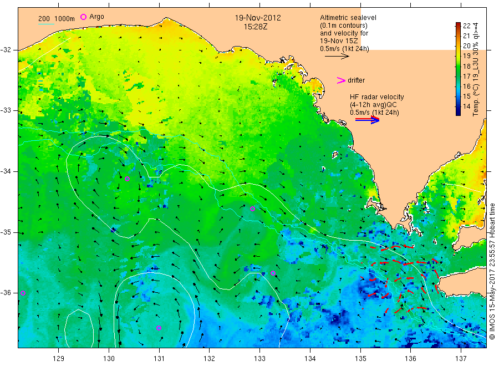Click the temperature color bar
499x366 pixels.
tap(458, 69)
